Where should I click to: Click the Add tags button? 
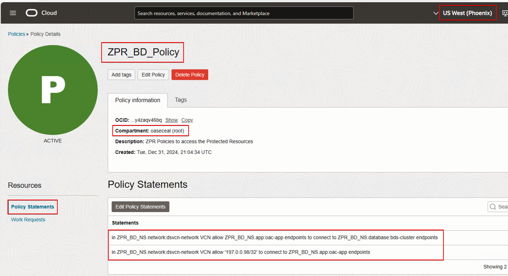(121, 75)
